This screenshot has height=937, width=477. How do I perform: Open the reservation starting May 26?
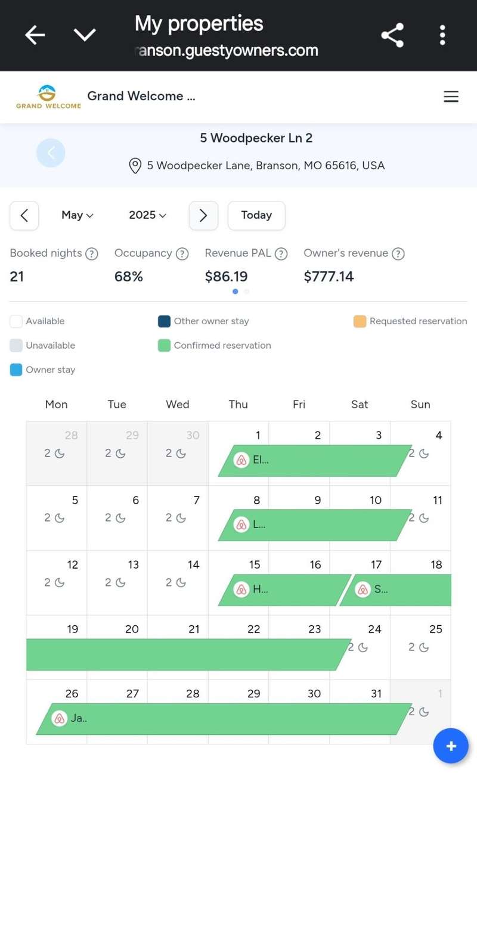[x=224, y=719]
